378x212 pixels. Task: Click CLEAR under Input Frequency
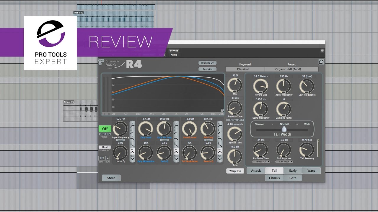(120, 140)
